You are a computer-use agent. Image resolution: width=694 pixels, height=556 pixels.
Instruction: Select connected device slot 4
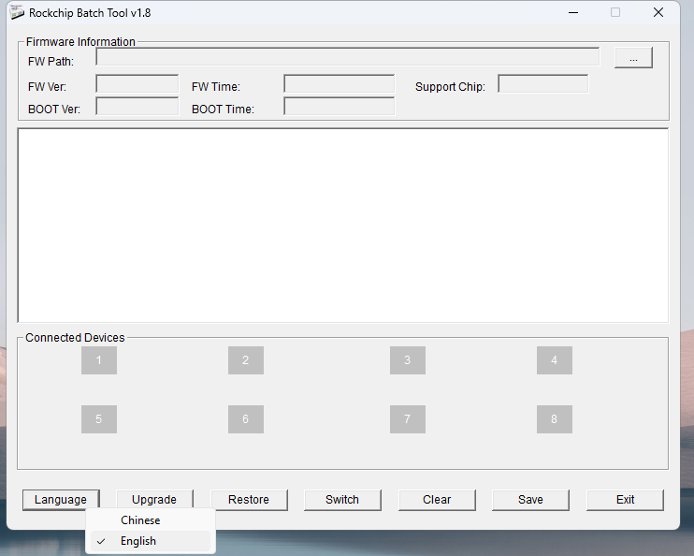554,360
